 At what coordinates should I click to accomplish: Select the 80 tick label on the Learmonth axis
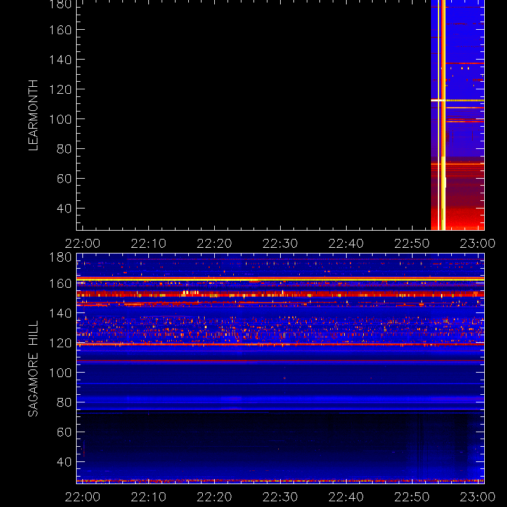pyautogui.click(x=64, y=149)
